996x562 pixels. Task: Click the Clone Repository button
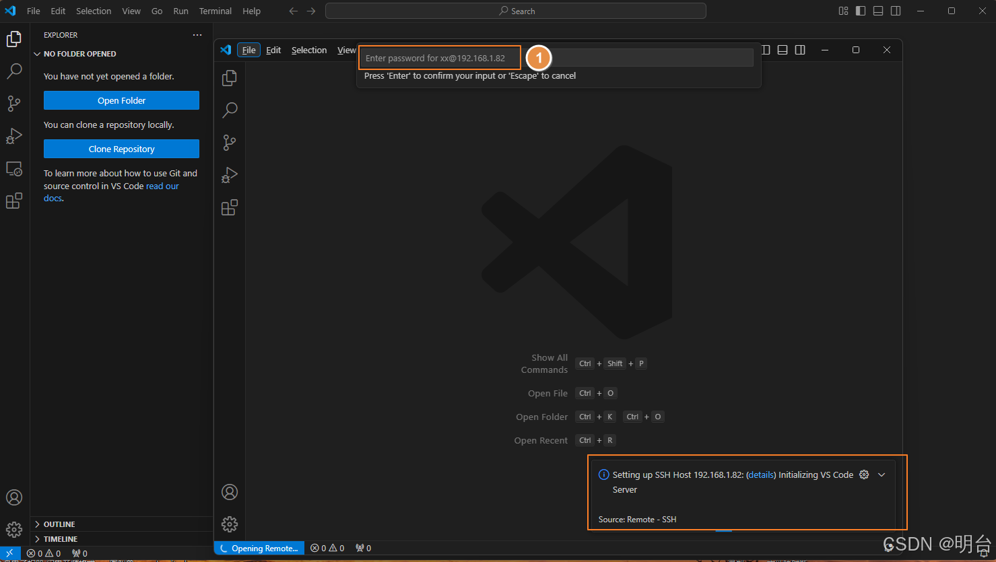tap(121, 149)
